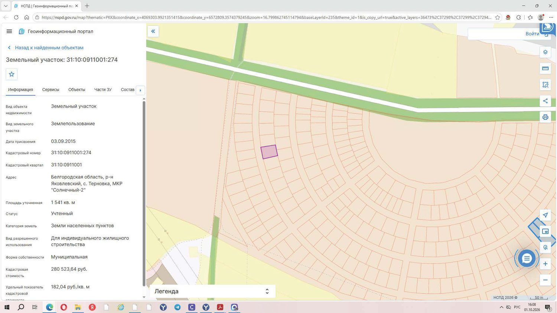The image size is (557, 313).
Task: Switch to the Сервисы tab
Action: (x=51, y=90)
